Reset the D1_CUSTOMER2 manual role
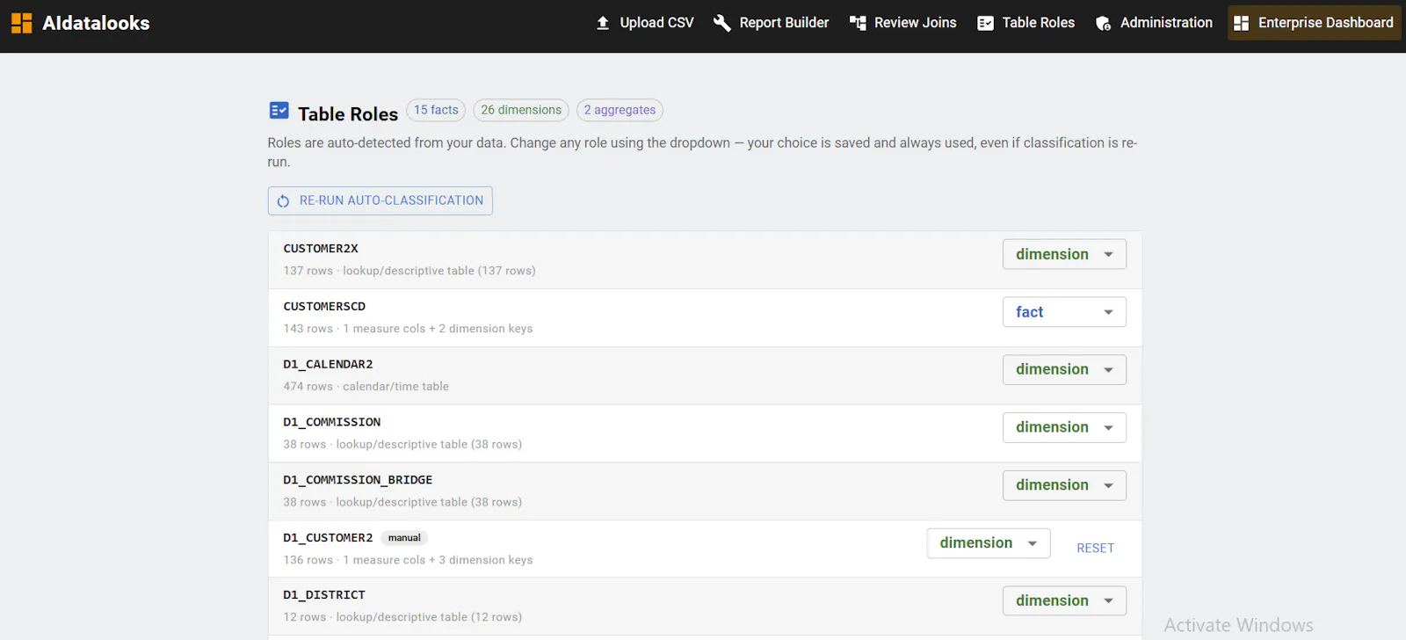Viewport: 1406px width, 640px height. tap(1095, 548)
